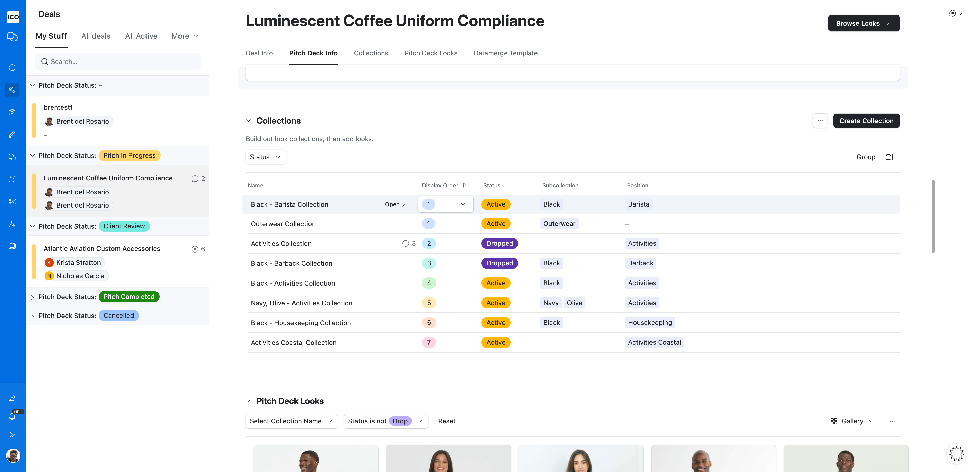Click the Olive subcollection tag
This screenshot has width=975, height=472.
pyautogui.click(x=574, y=303)
